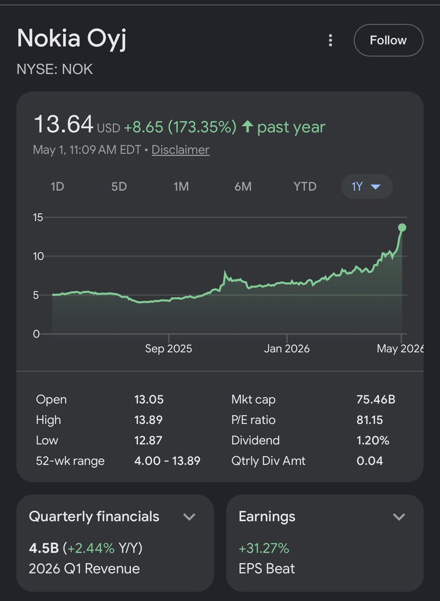Switch chart to 5D range

point(119,187)
